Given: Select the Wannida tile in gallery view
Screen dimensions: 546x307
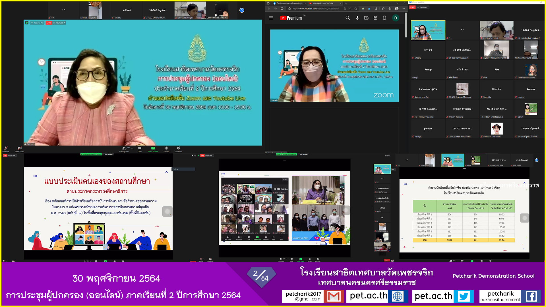Looking at the screenshot, I should click(497, 89).
